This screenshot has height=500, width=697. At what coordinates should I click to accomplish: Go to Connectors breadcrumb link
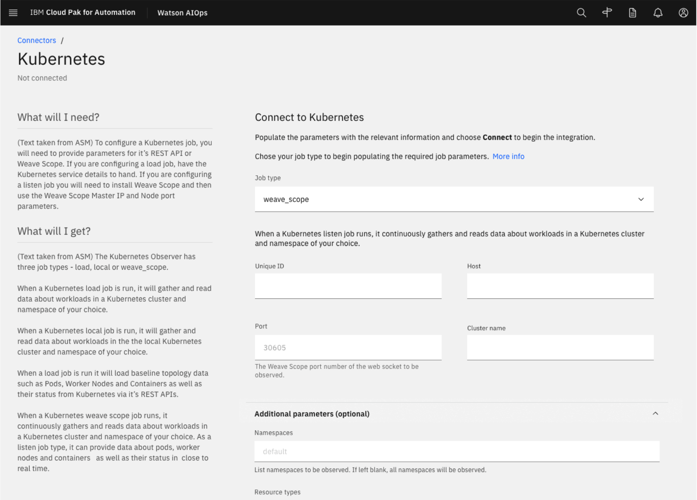36,40
